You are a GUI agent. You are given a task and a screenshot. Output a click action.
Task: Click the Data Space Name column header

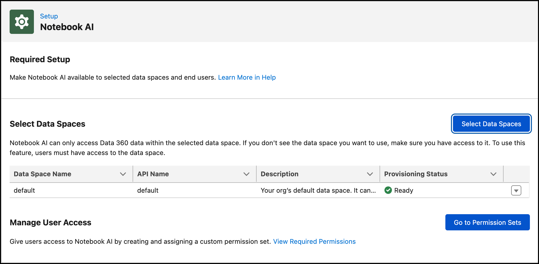[71, 174]
